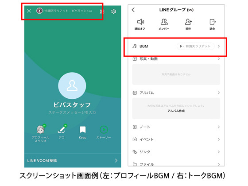The height and width of the screenshot is (186, 248).
Task: Expand the アルバム row chevron
Action: click(219, 93)
